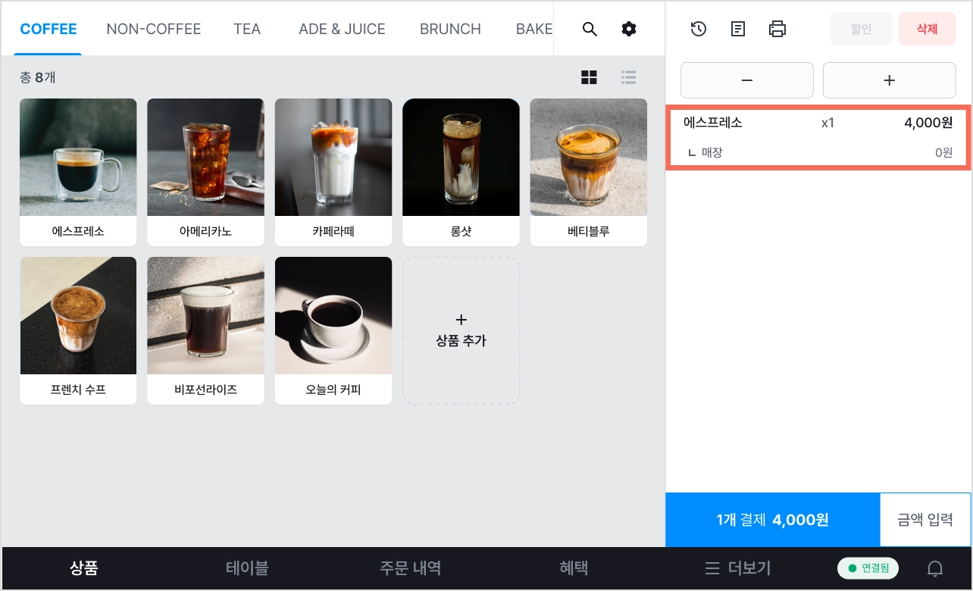Switch to grid view layout
The width and height of the screenshot is (973, 591).
589,77
